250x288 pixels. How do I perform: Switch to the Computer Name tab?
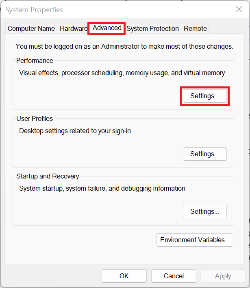31,28
